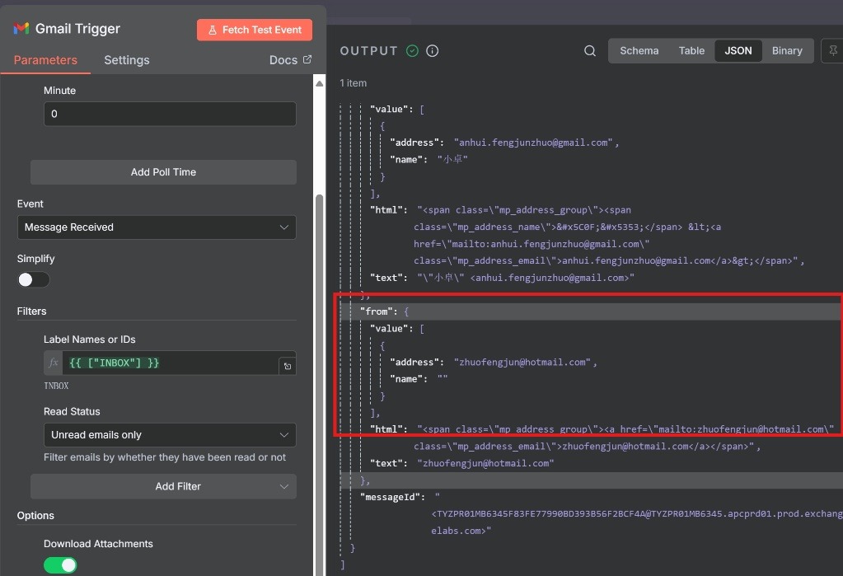This screenshot has width=843, height=576.
Task: Click the fx expression icon
Action: (x=54, y=363)
